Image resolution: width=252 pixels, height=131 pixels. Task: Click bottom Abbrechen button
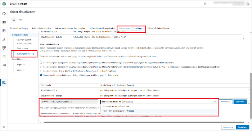(x=228, y=127)
